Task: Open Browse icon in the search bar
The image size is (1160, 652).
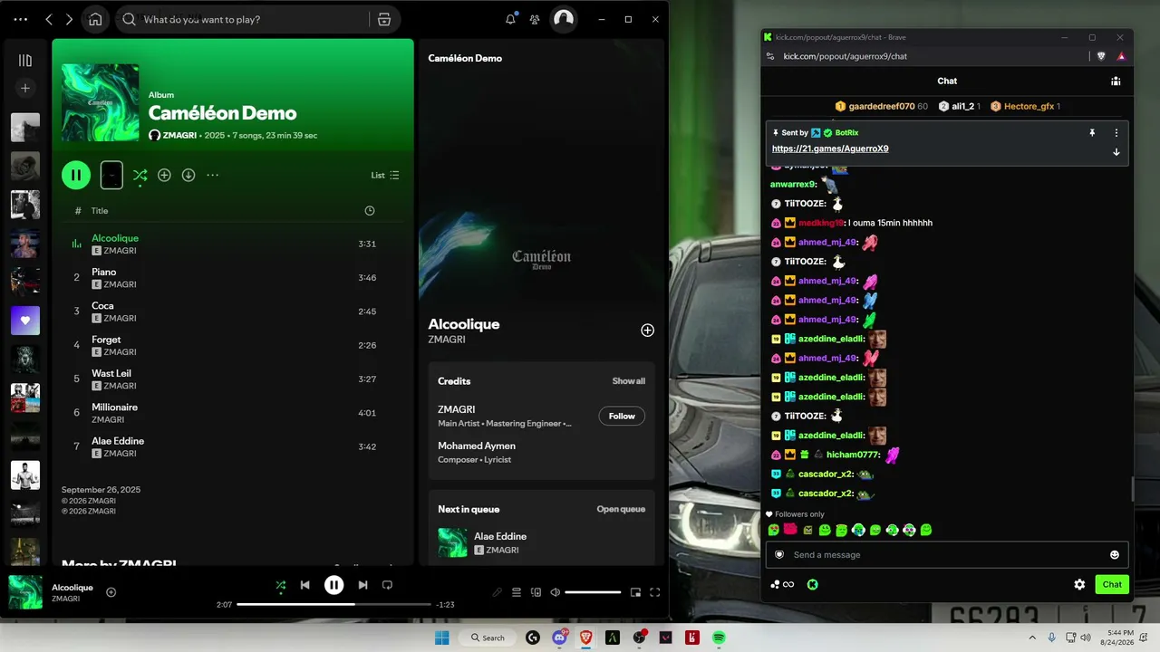Action: click(384, 19)
